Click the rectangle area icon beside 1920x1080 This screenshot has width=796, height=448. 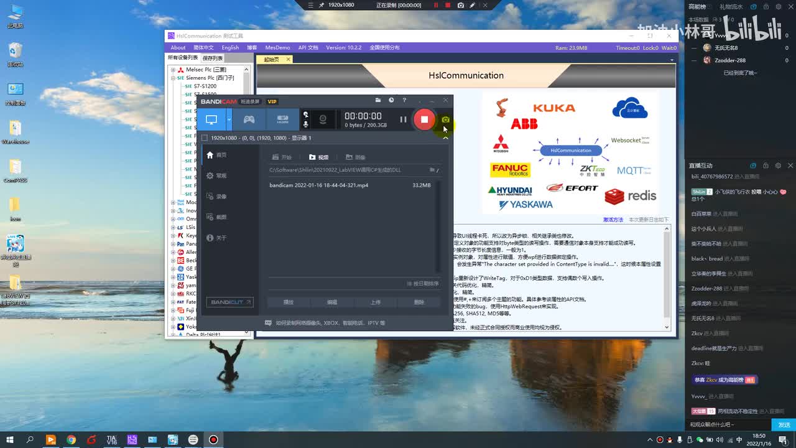click(205, 138)
